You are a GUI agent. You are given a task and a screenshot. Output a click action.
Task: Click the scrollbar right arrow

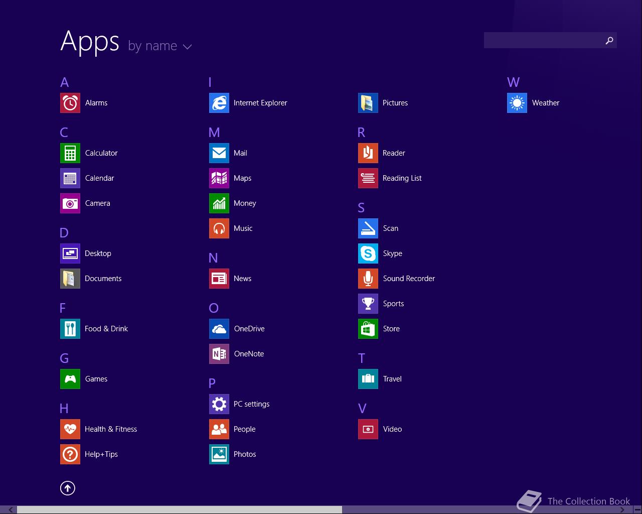coord(622,510)
